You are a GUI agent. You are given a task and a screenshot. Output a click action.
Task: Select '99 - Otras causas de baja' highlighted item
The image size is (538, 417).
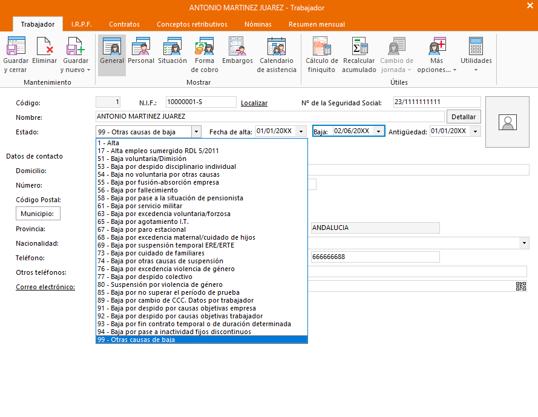202,340
